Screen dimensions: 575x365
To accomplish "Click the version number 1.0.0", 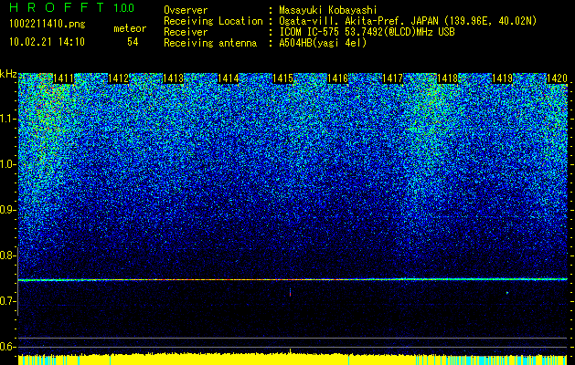I will [x=123, y=7].
